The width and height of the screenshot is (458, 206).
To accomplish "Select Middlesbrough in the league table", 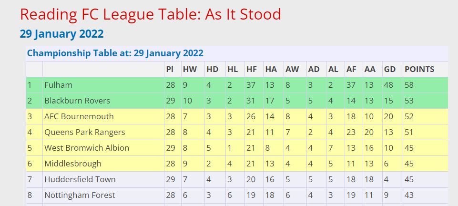I will (73, 164).
